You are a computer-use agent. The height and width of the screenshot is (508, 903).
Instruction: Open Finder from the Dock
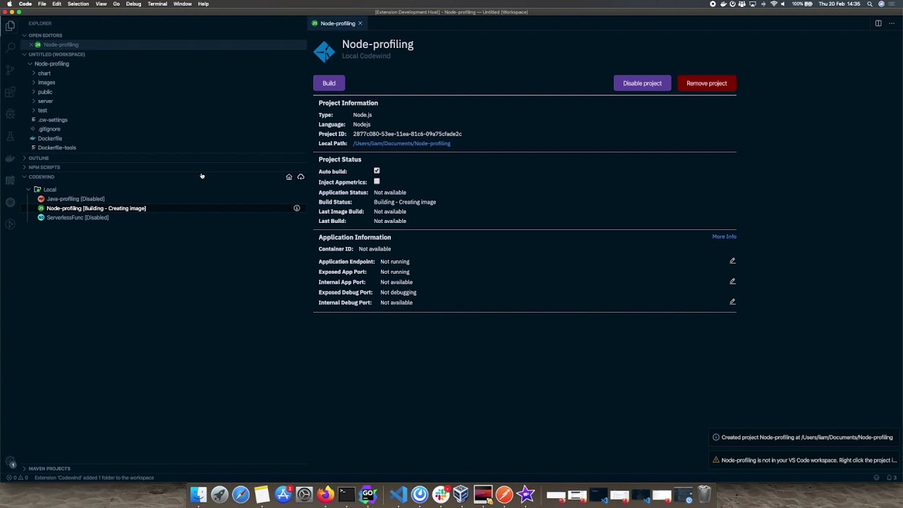[x=198, y=495]
